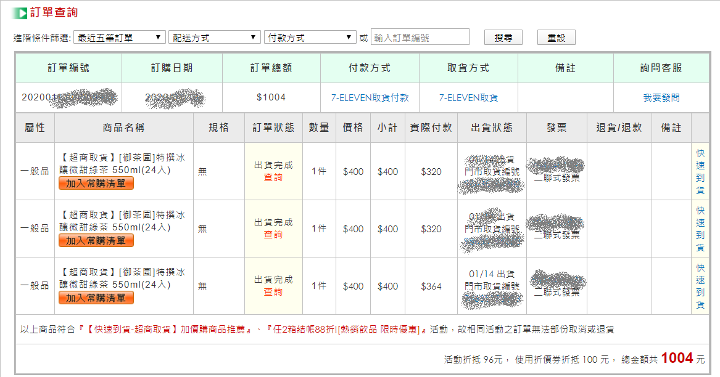Expand the 配送方式 dropdown

point(214,38)
